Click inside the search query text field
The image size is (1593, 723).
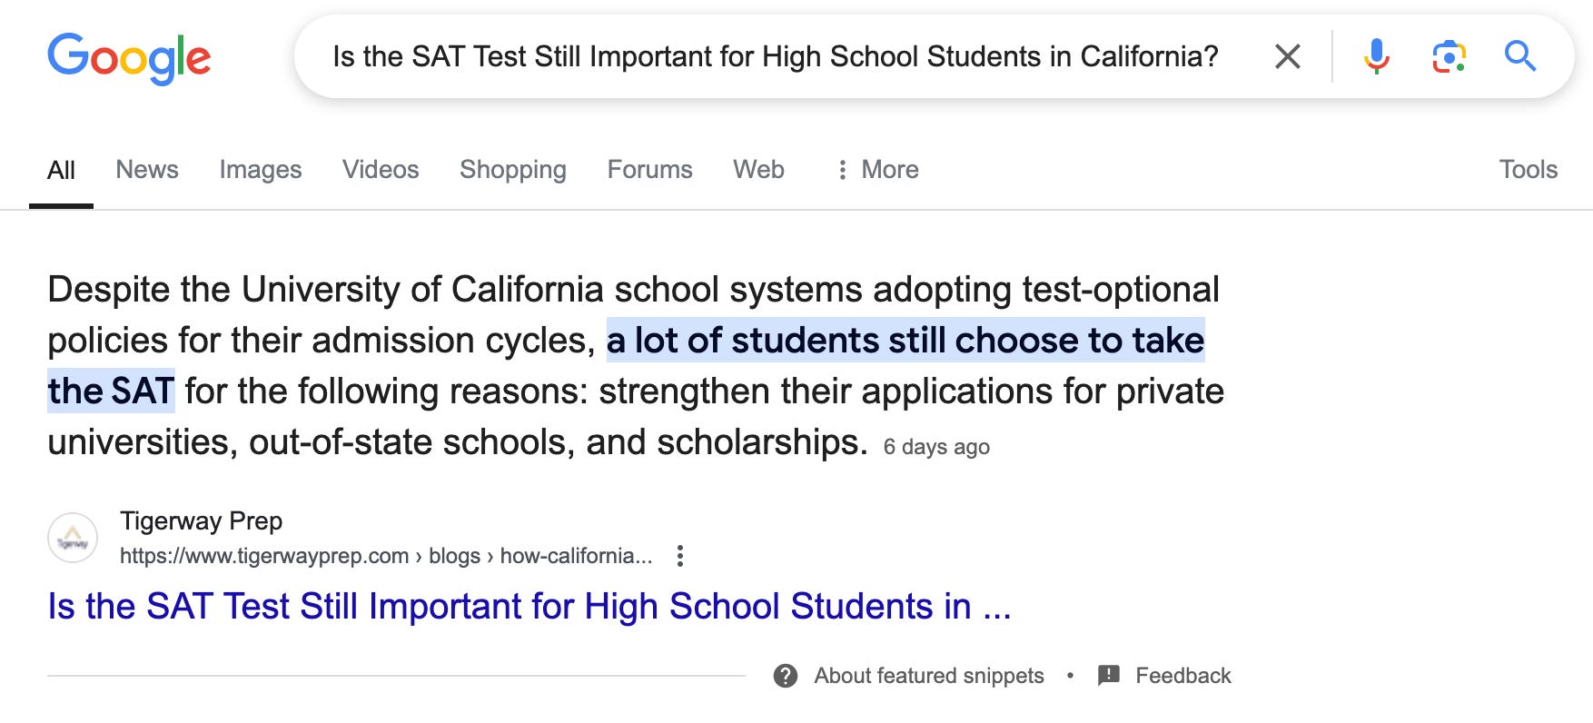tap(776, 57)
